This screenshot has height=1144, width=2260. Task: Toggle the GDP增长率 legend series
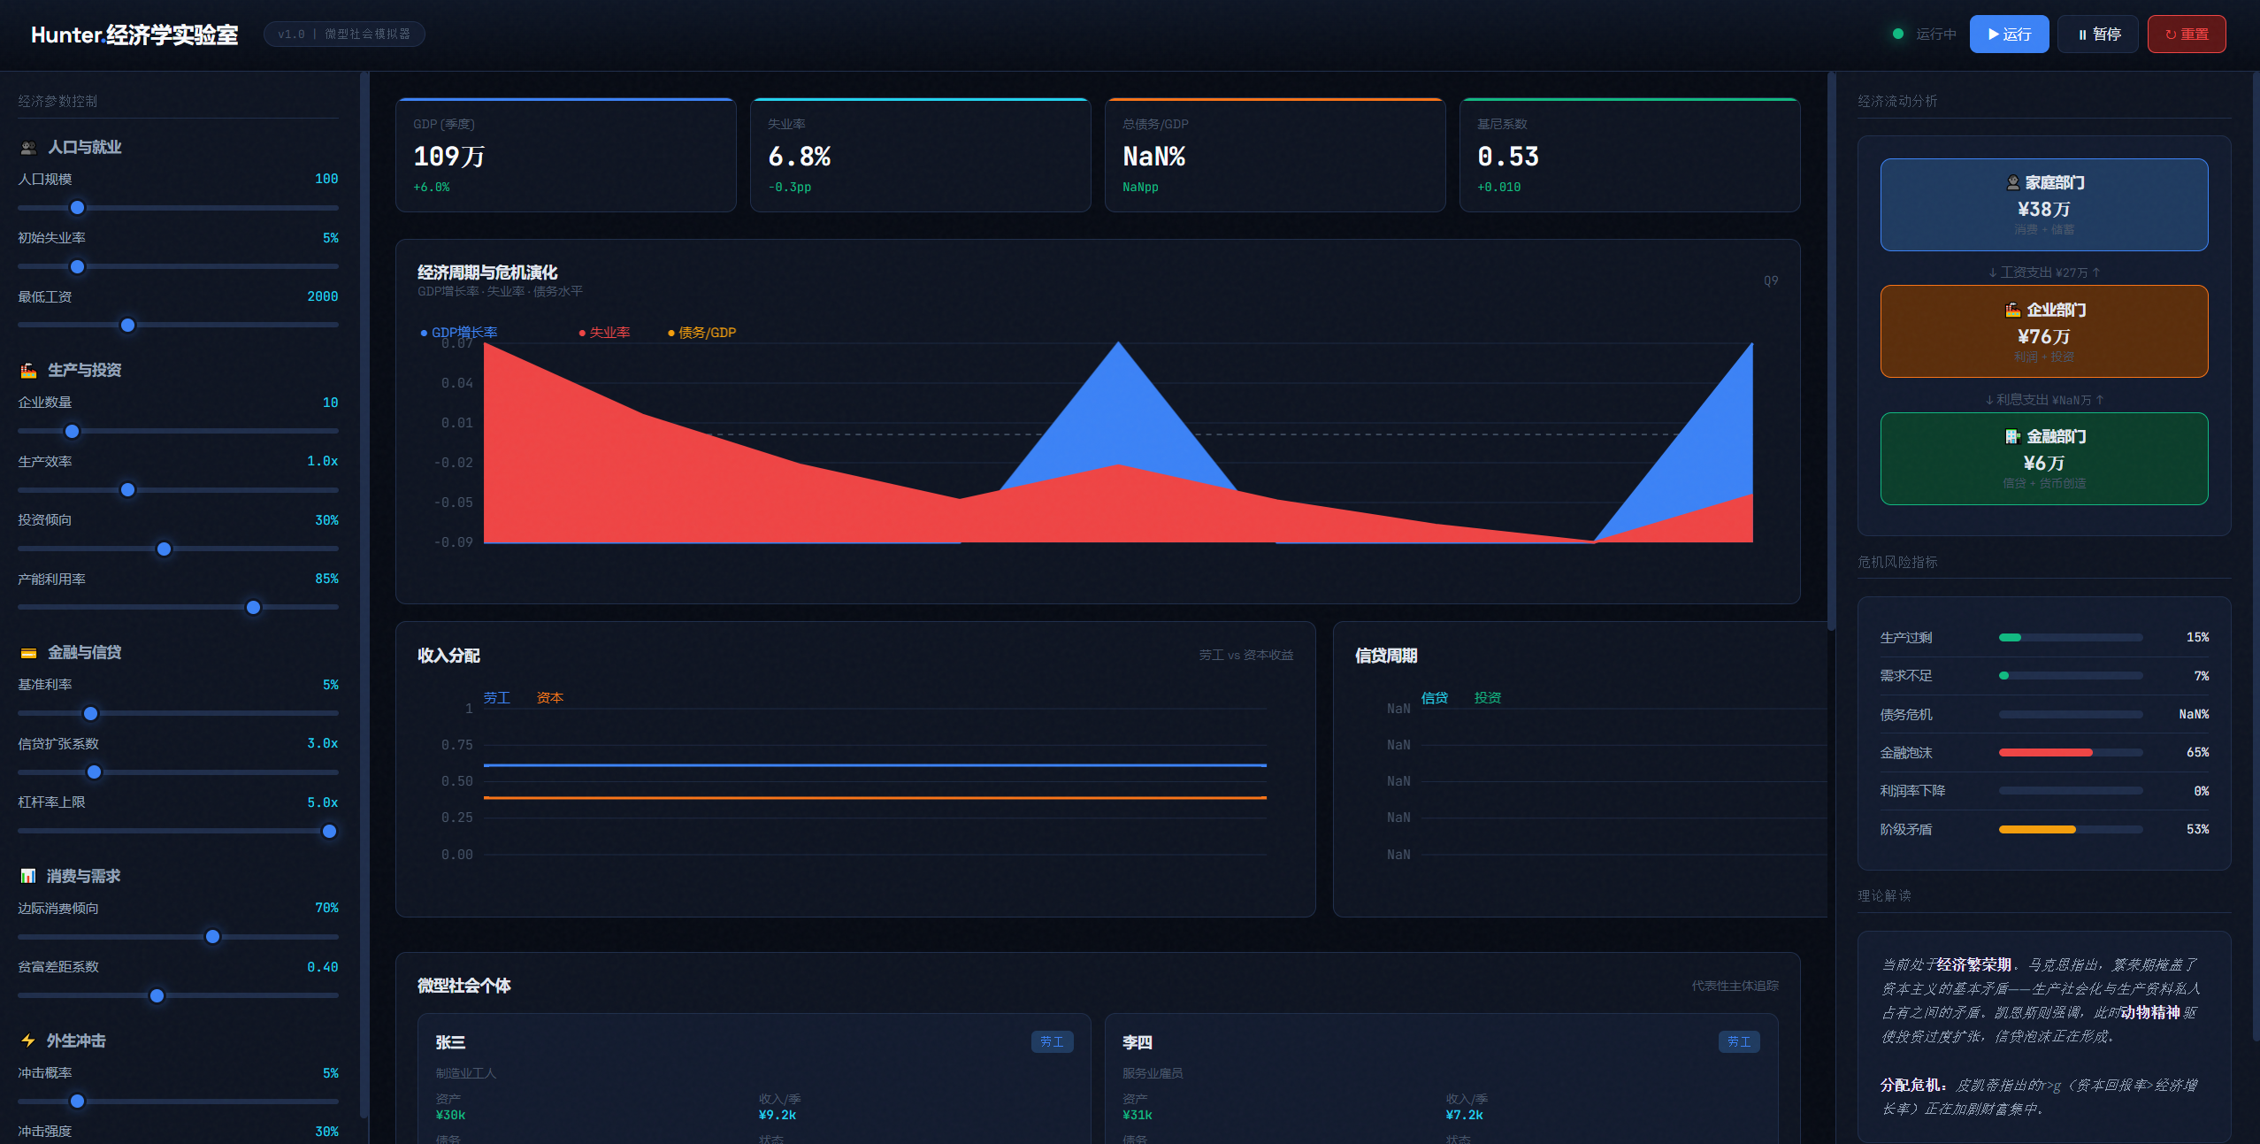coord(459,333)
